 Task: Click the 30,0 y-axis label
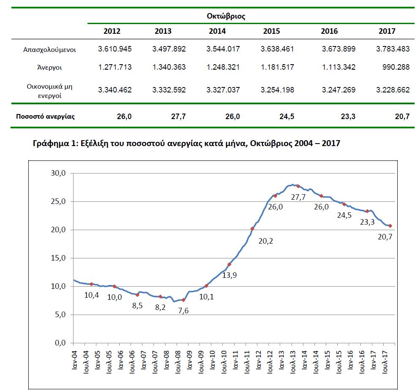click(58, 174)
